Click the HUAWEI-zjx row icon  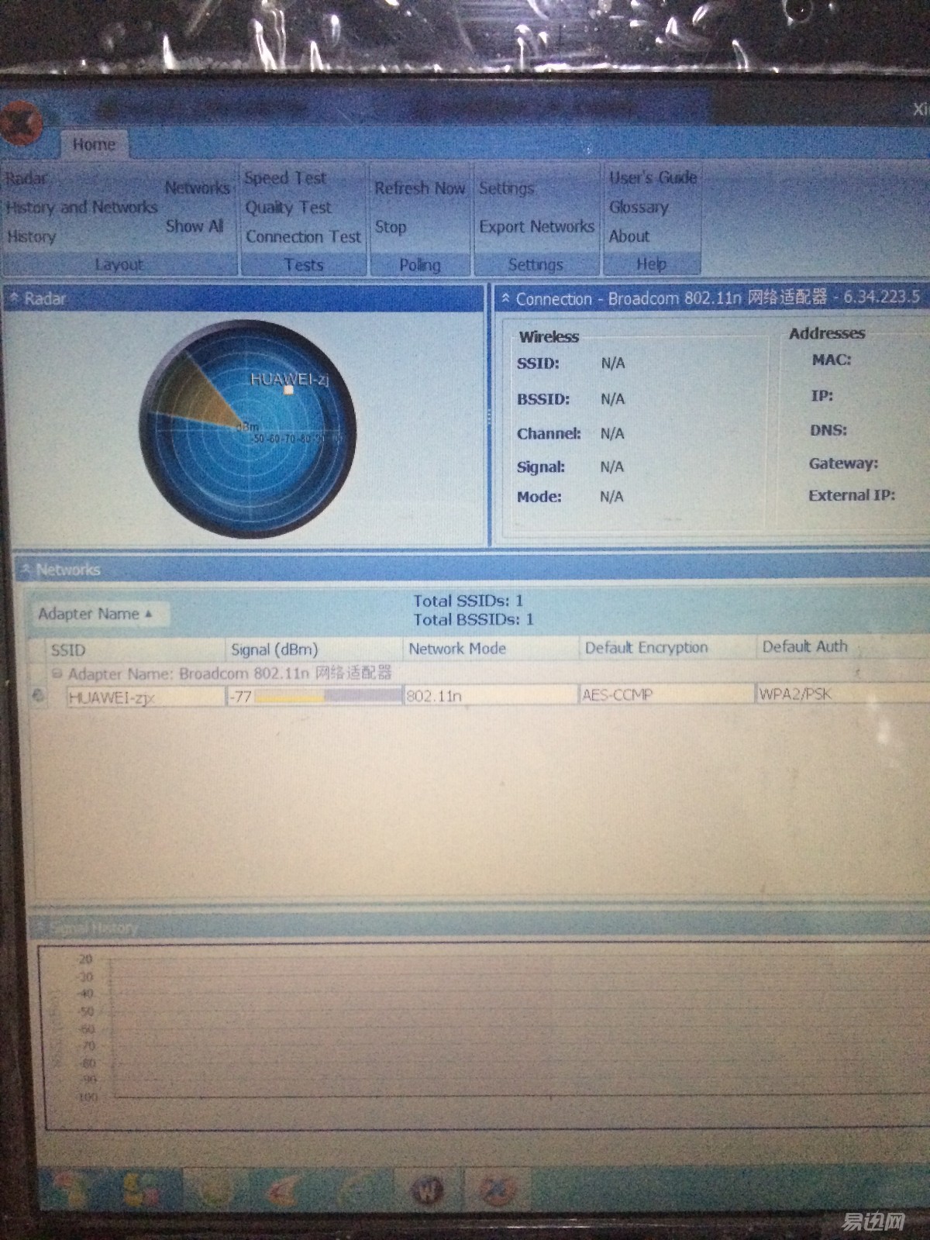point(38,696)
